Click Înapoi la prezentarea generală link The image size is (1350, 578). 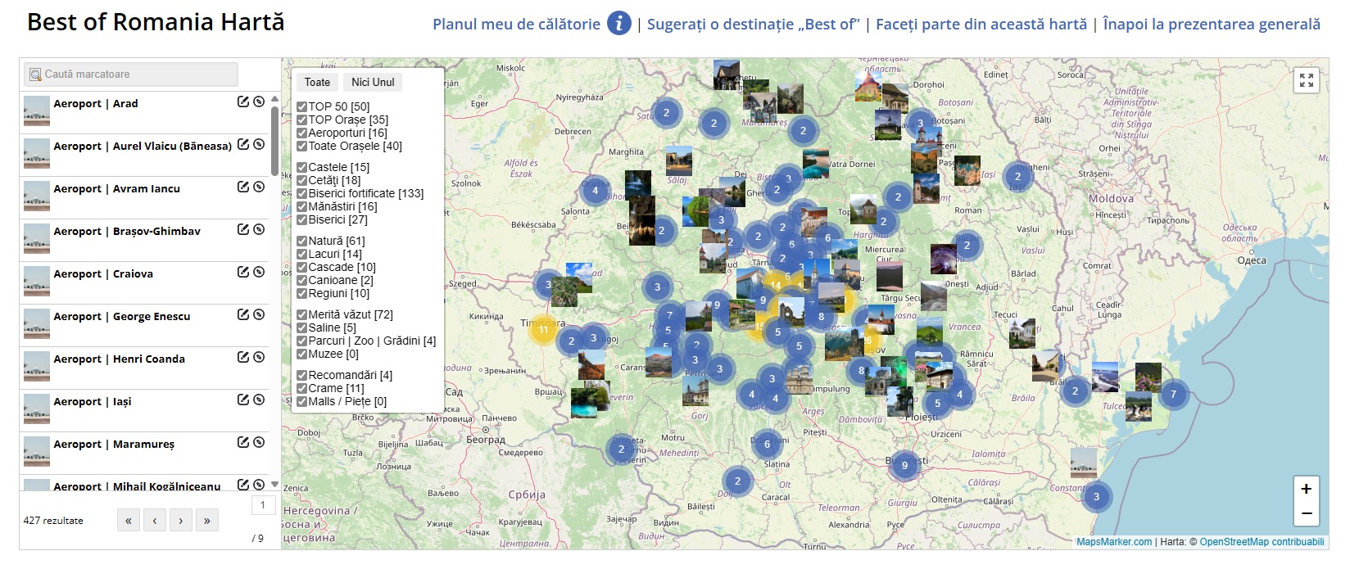coord(1211,25)
